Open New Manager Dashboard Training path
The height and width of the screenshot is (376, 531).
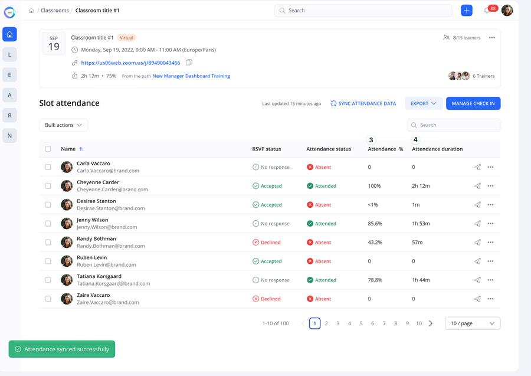coord(191,76)
